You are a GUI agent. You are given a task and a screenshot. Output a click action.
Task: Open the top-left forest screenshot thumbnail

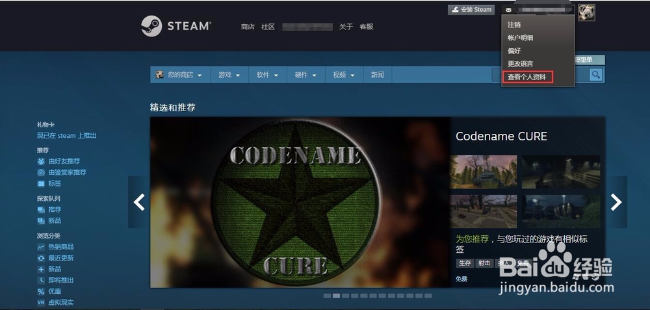pyautogui.click(x=484, y=172)
